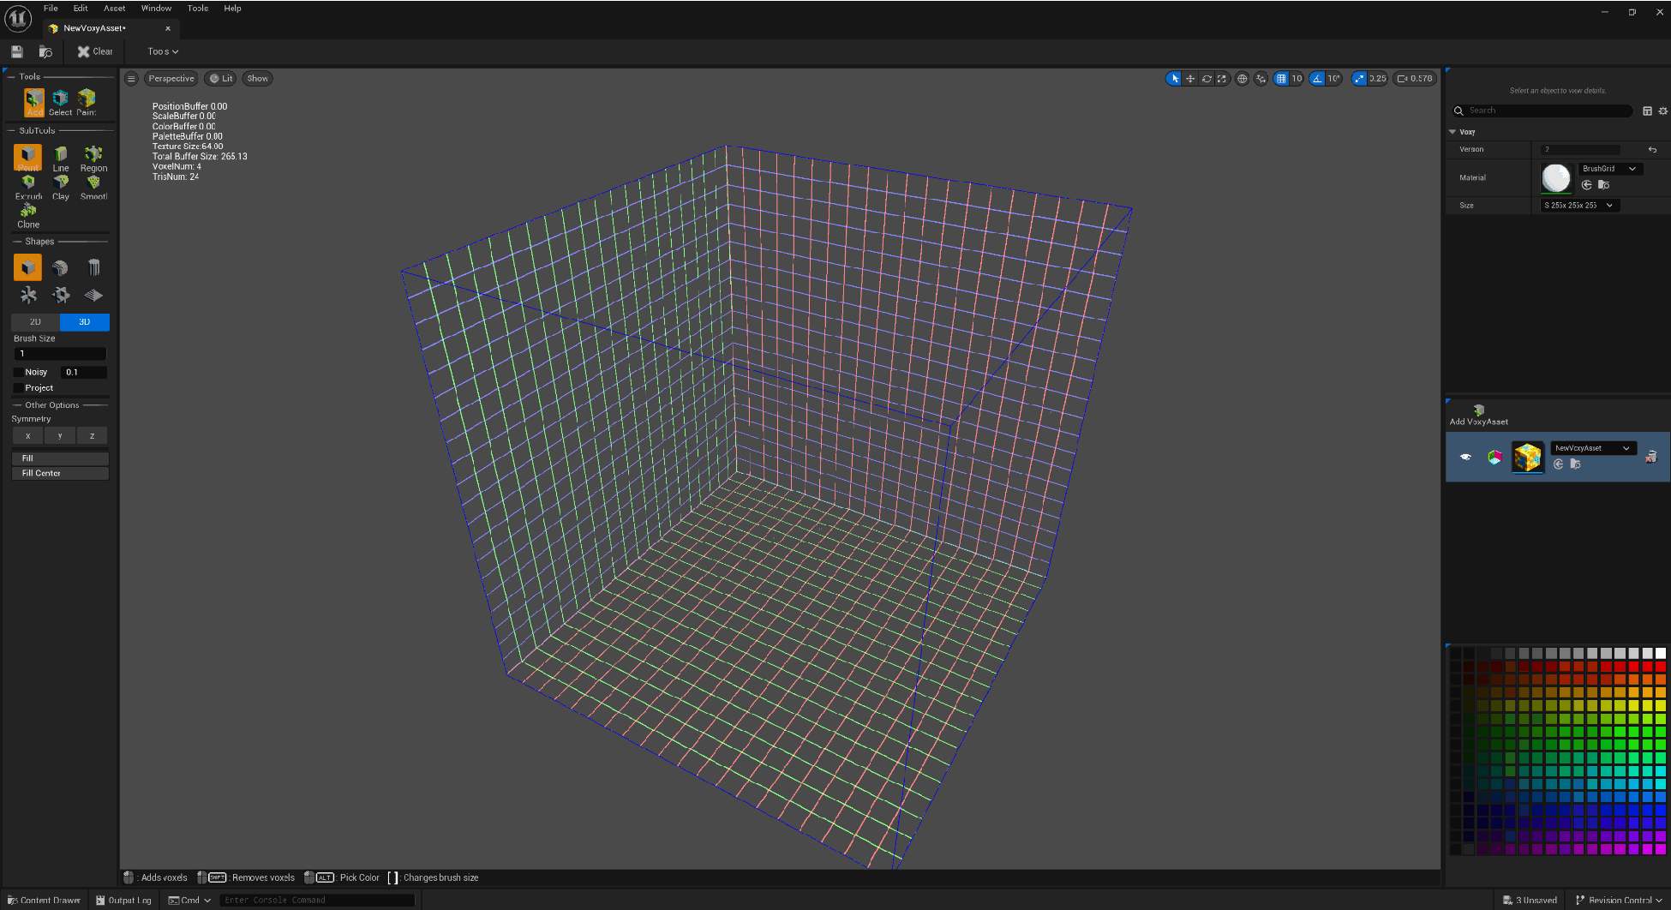Click the Brush Size input field

[x=60, y=354]
